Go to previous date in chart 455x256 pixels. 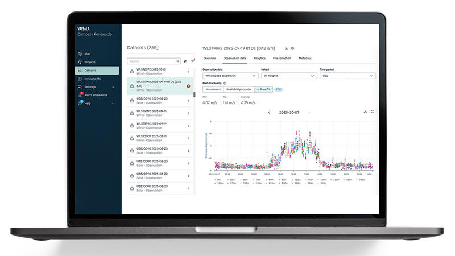click(x=269, y=113)
